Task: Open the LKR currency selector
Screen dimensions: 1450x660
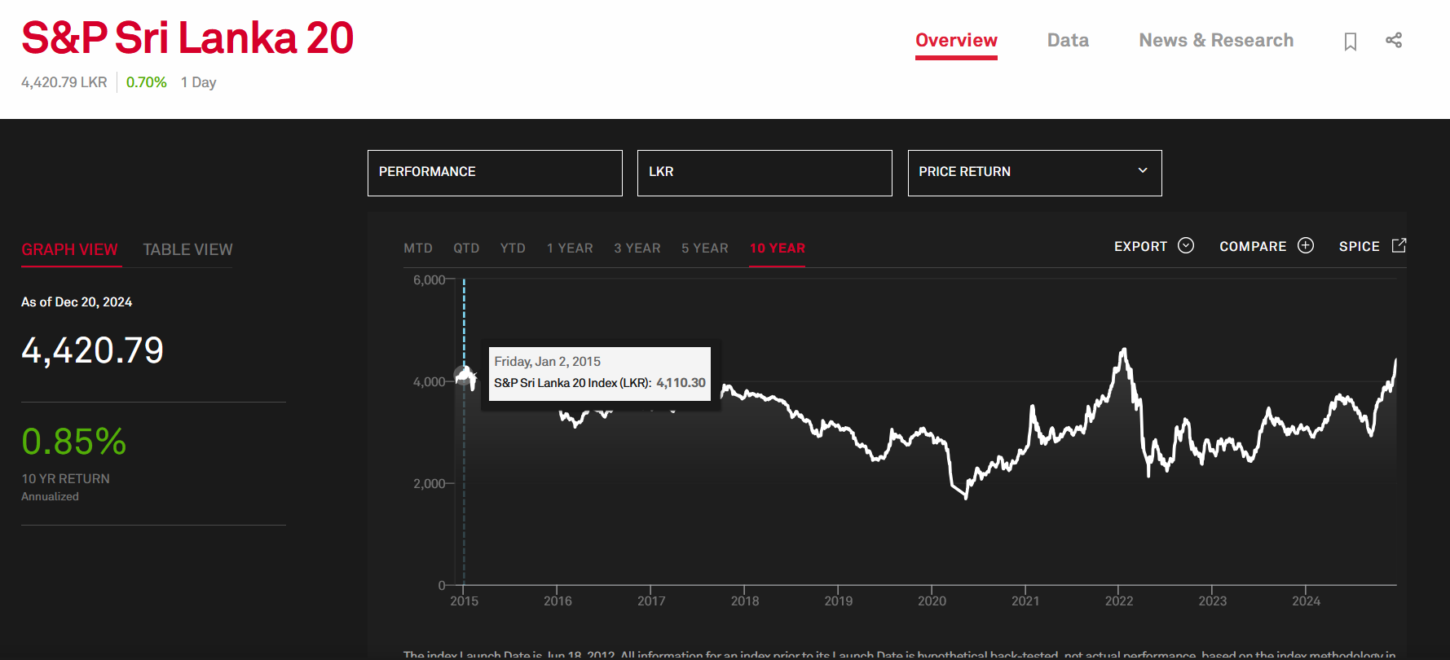Action: 765,173
